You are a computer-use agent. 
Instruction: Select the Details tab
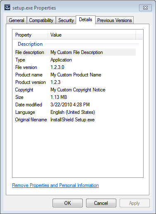[x=86, y=20]
